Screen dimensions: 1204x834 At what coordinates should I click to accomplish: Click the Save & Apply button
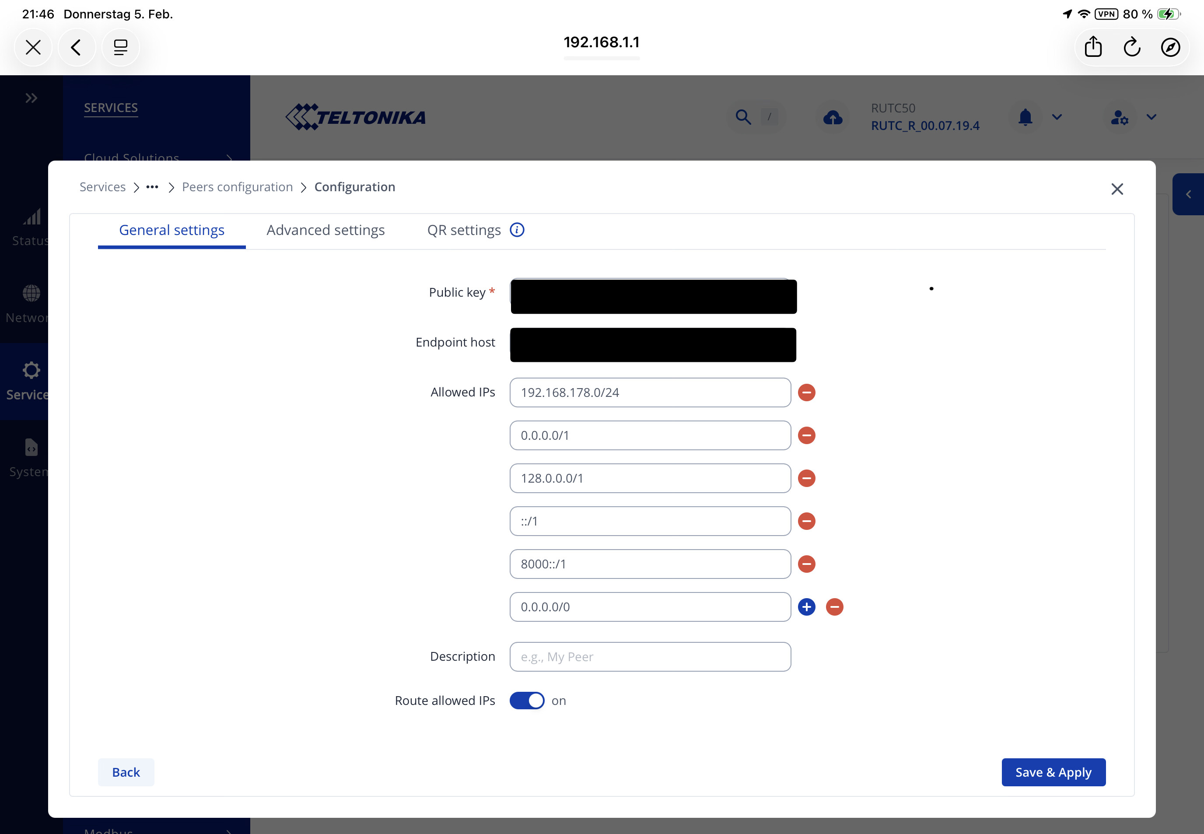click(1053, 772)
